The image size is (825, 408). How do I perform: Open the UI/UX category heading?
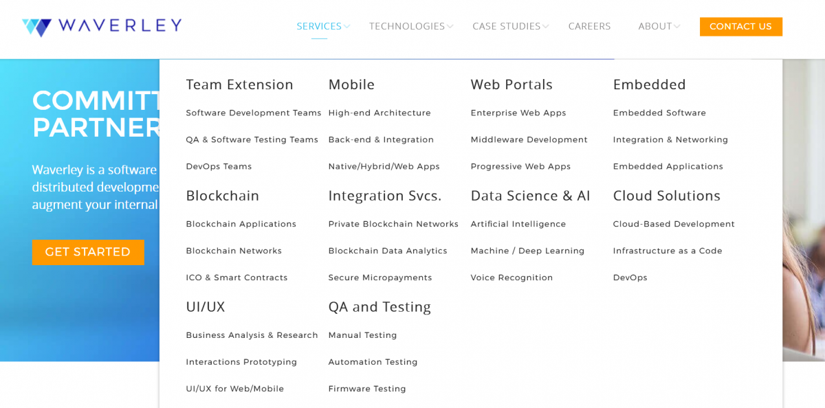tap(205, 307)
